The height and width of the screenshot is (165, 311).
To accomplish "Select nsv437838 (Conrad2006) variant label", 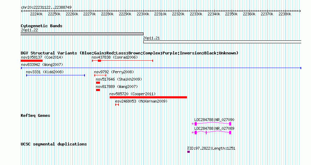I will pyautogui.click(x=115, y=57).
